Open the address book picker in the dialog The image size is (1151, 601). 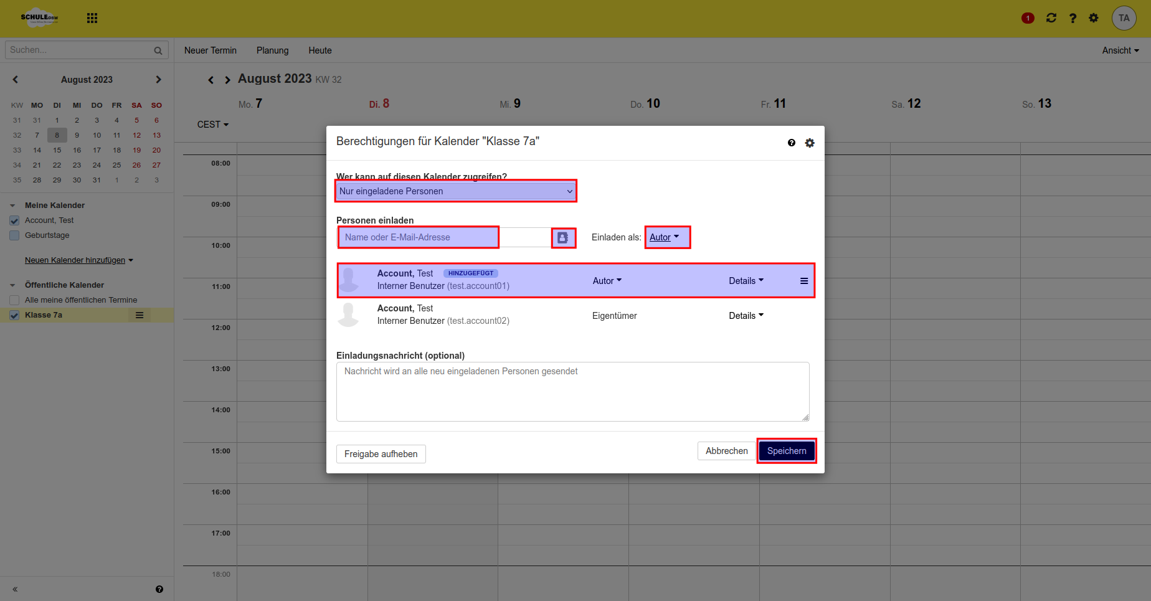(x=563, y=237)
